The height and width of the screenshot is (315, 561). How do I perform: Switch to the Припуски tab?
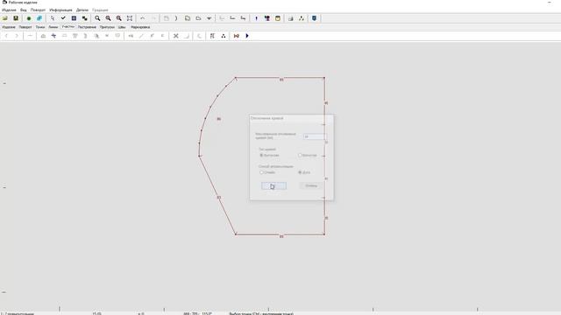pos(107,27)
